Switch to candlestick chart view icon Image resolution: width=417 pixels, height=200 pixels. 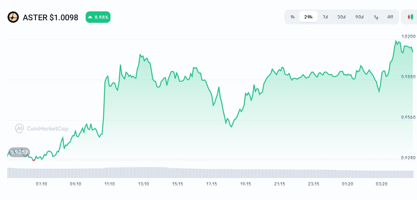410,17
